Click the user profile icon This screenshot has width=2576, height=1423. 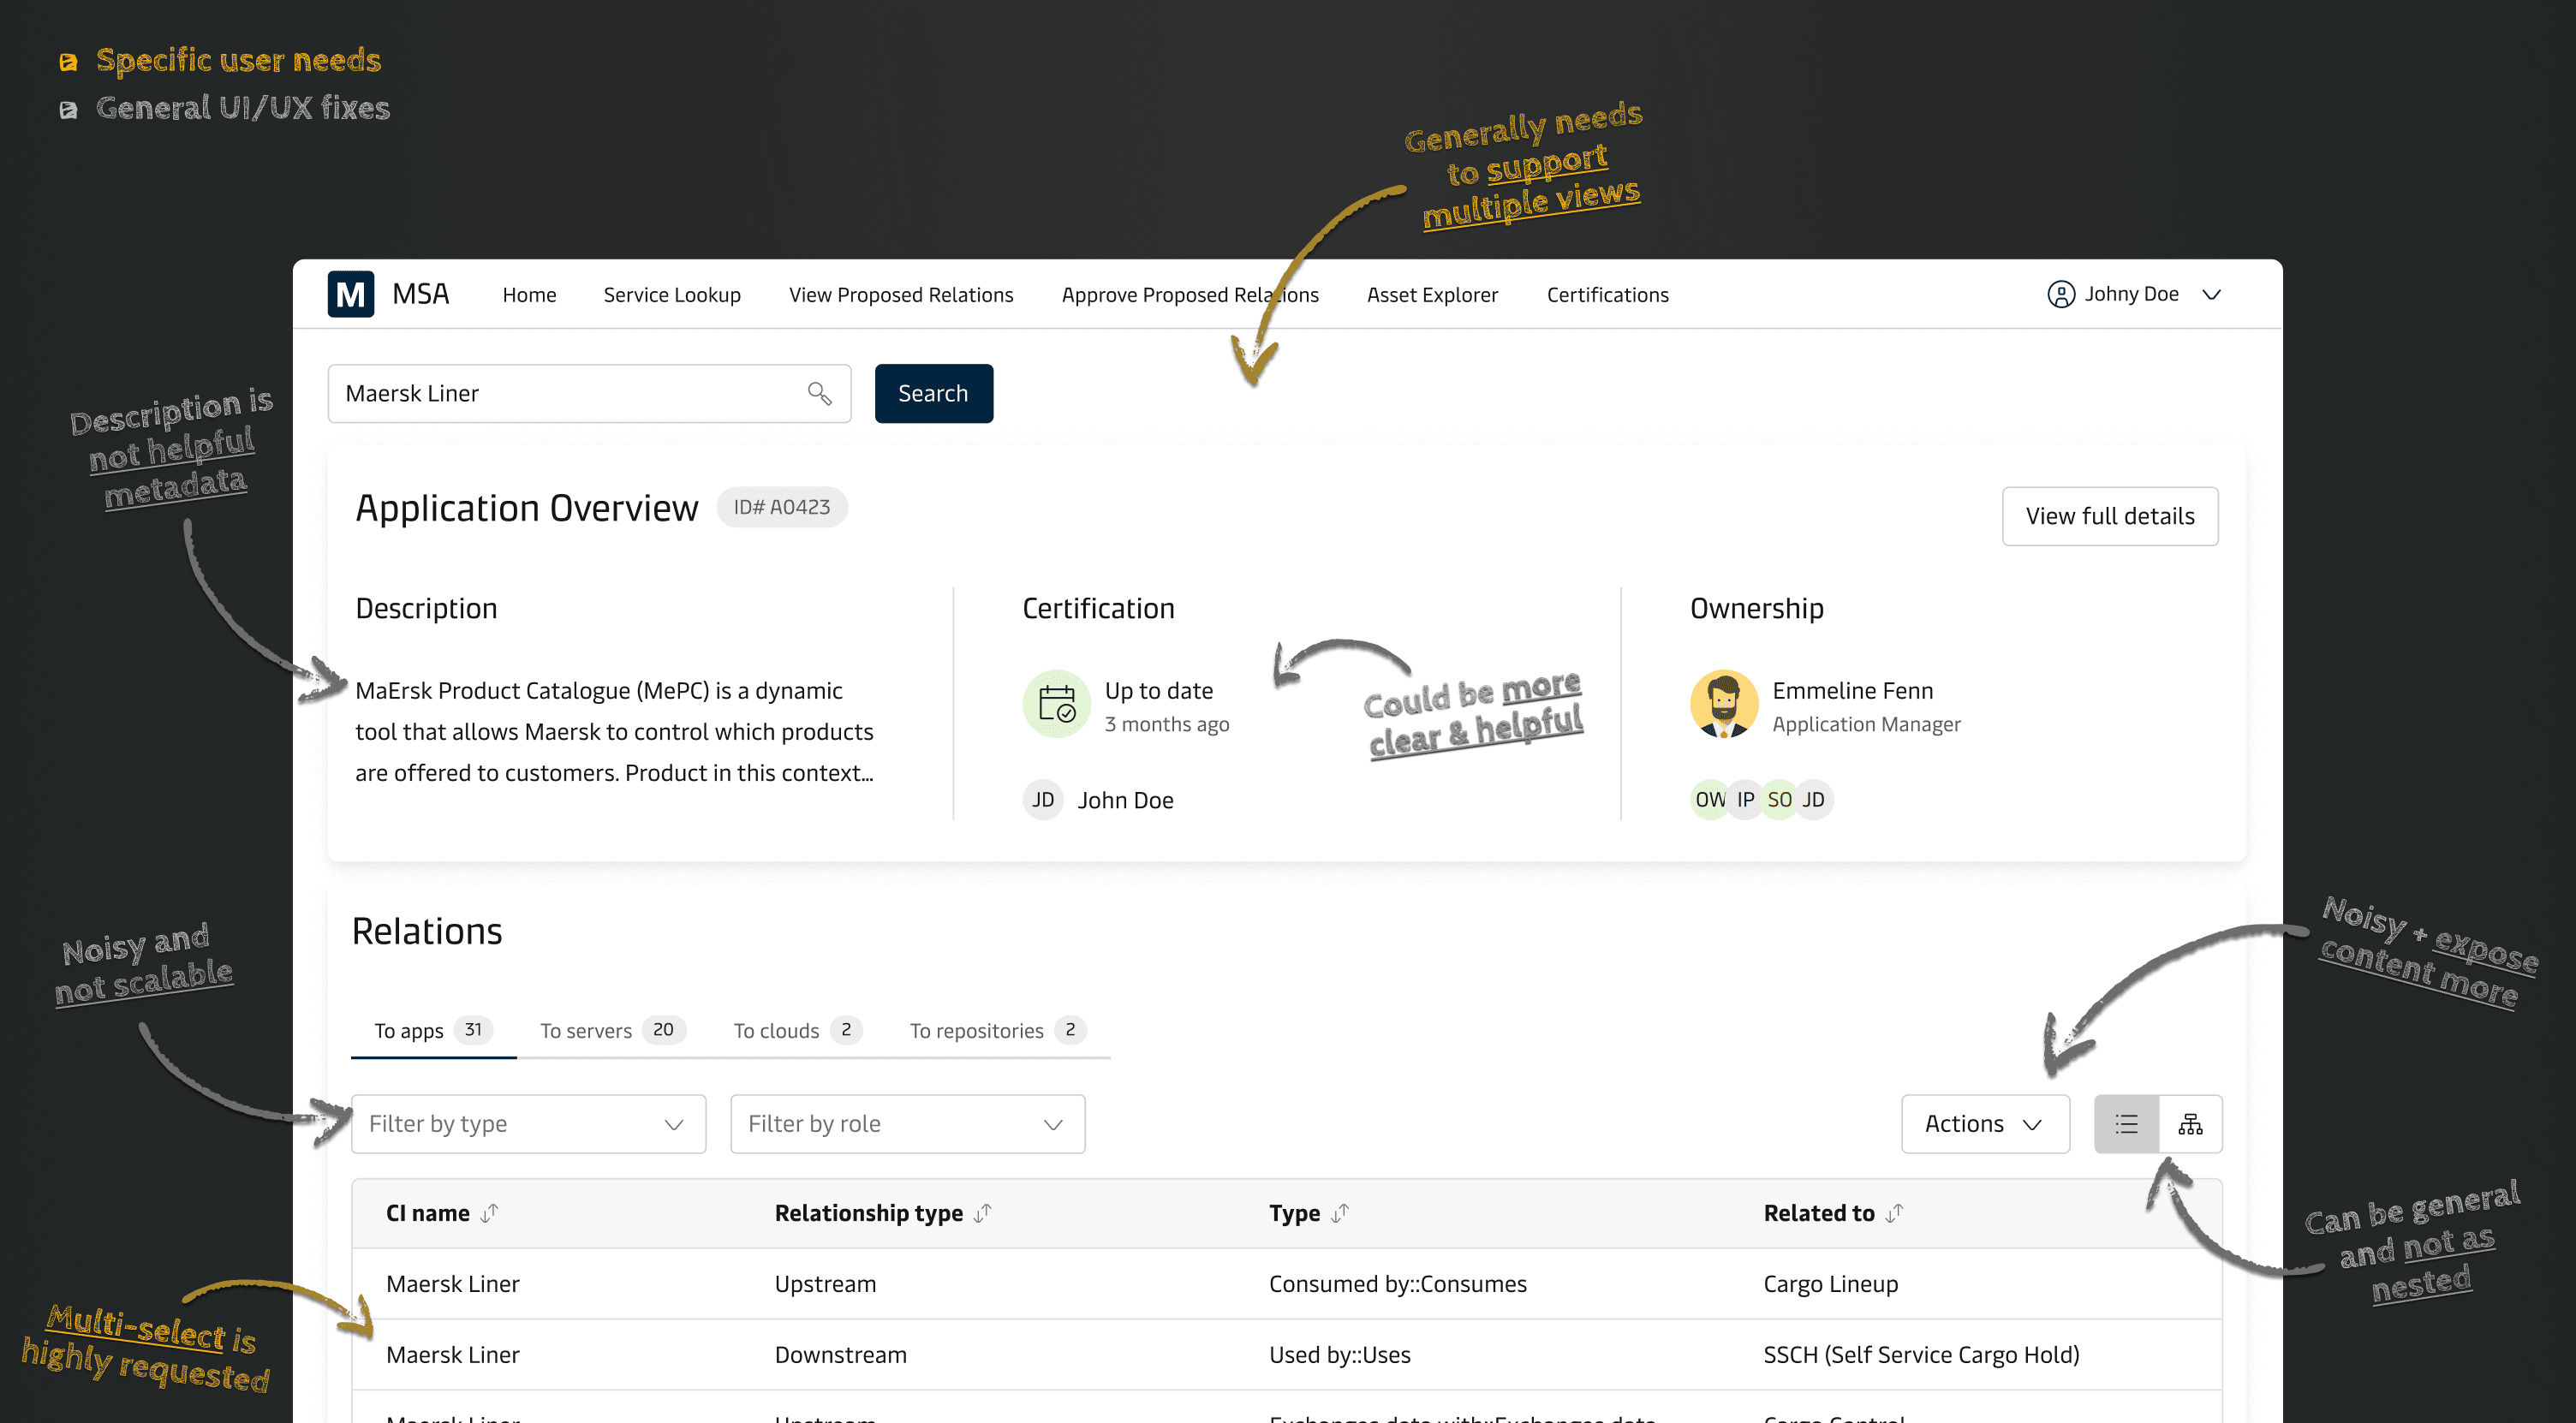2060,294
